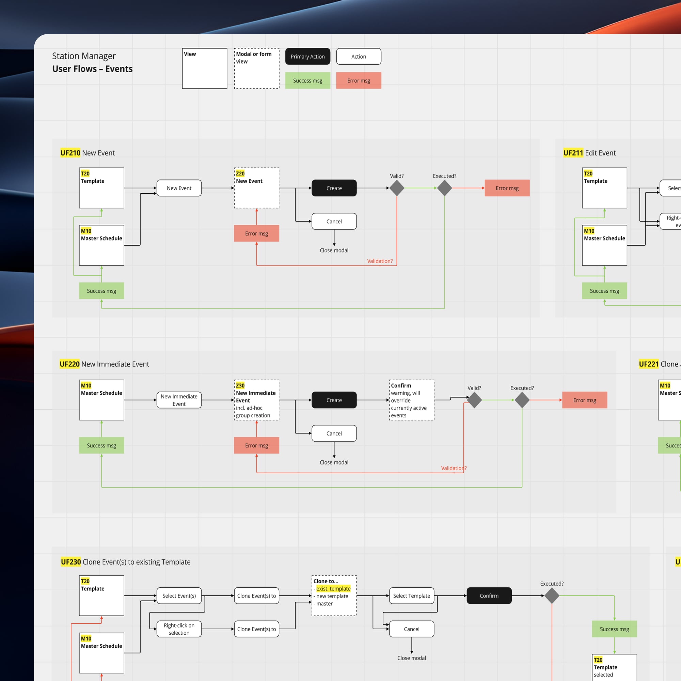Click the Z20 New Event modal box

click(257, 188)
